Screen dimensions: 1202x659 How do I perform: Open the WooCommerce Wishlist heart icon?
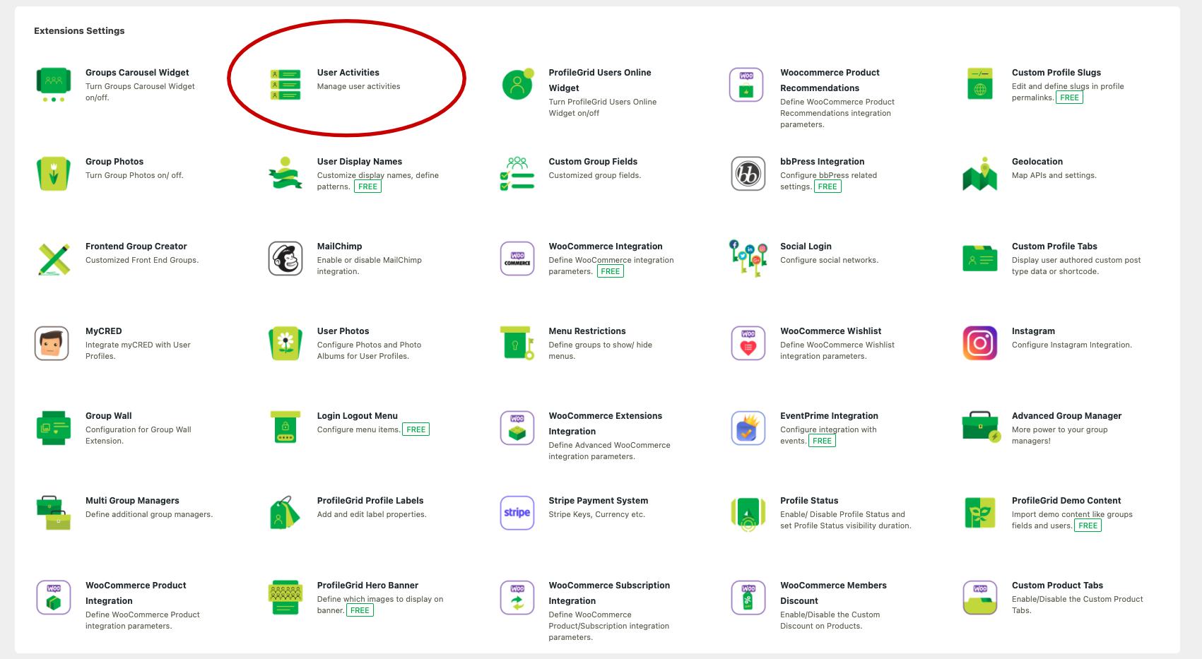(748, 343)
